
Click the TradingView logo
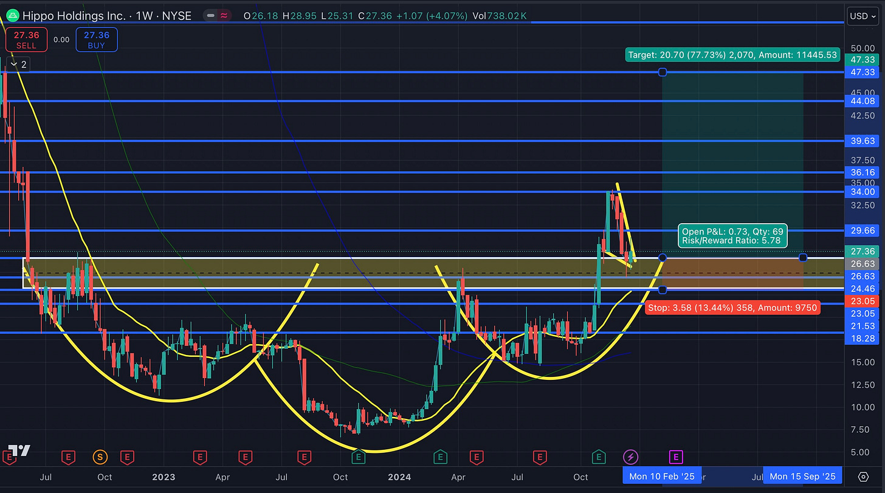pos(19,450)
